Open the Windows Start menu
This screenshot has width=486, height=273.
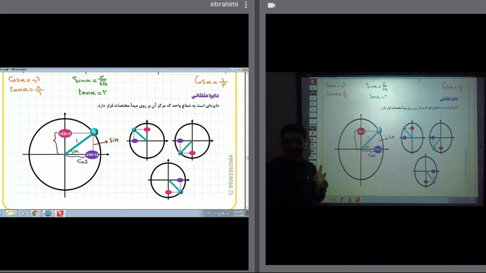point(1,213)
